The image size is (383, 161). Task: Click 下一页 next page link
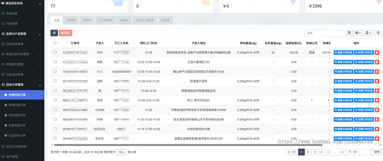[352, 152]
